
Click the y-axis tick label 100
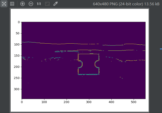point(17,44)
